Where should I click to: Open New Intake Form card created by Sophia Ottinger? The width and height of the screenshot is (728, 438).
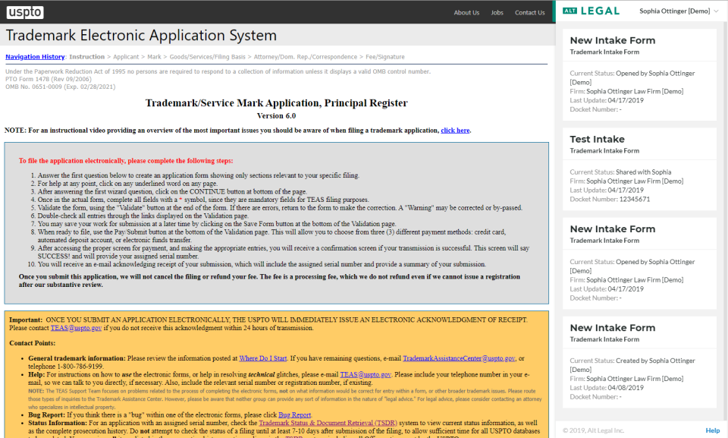(639, 362)
